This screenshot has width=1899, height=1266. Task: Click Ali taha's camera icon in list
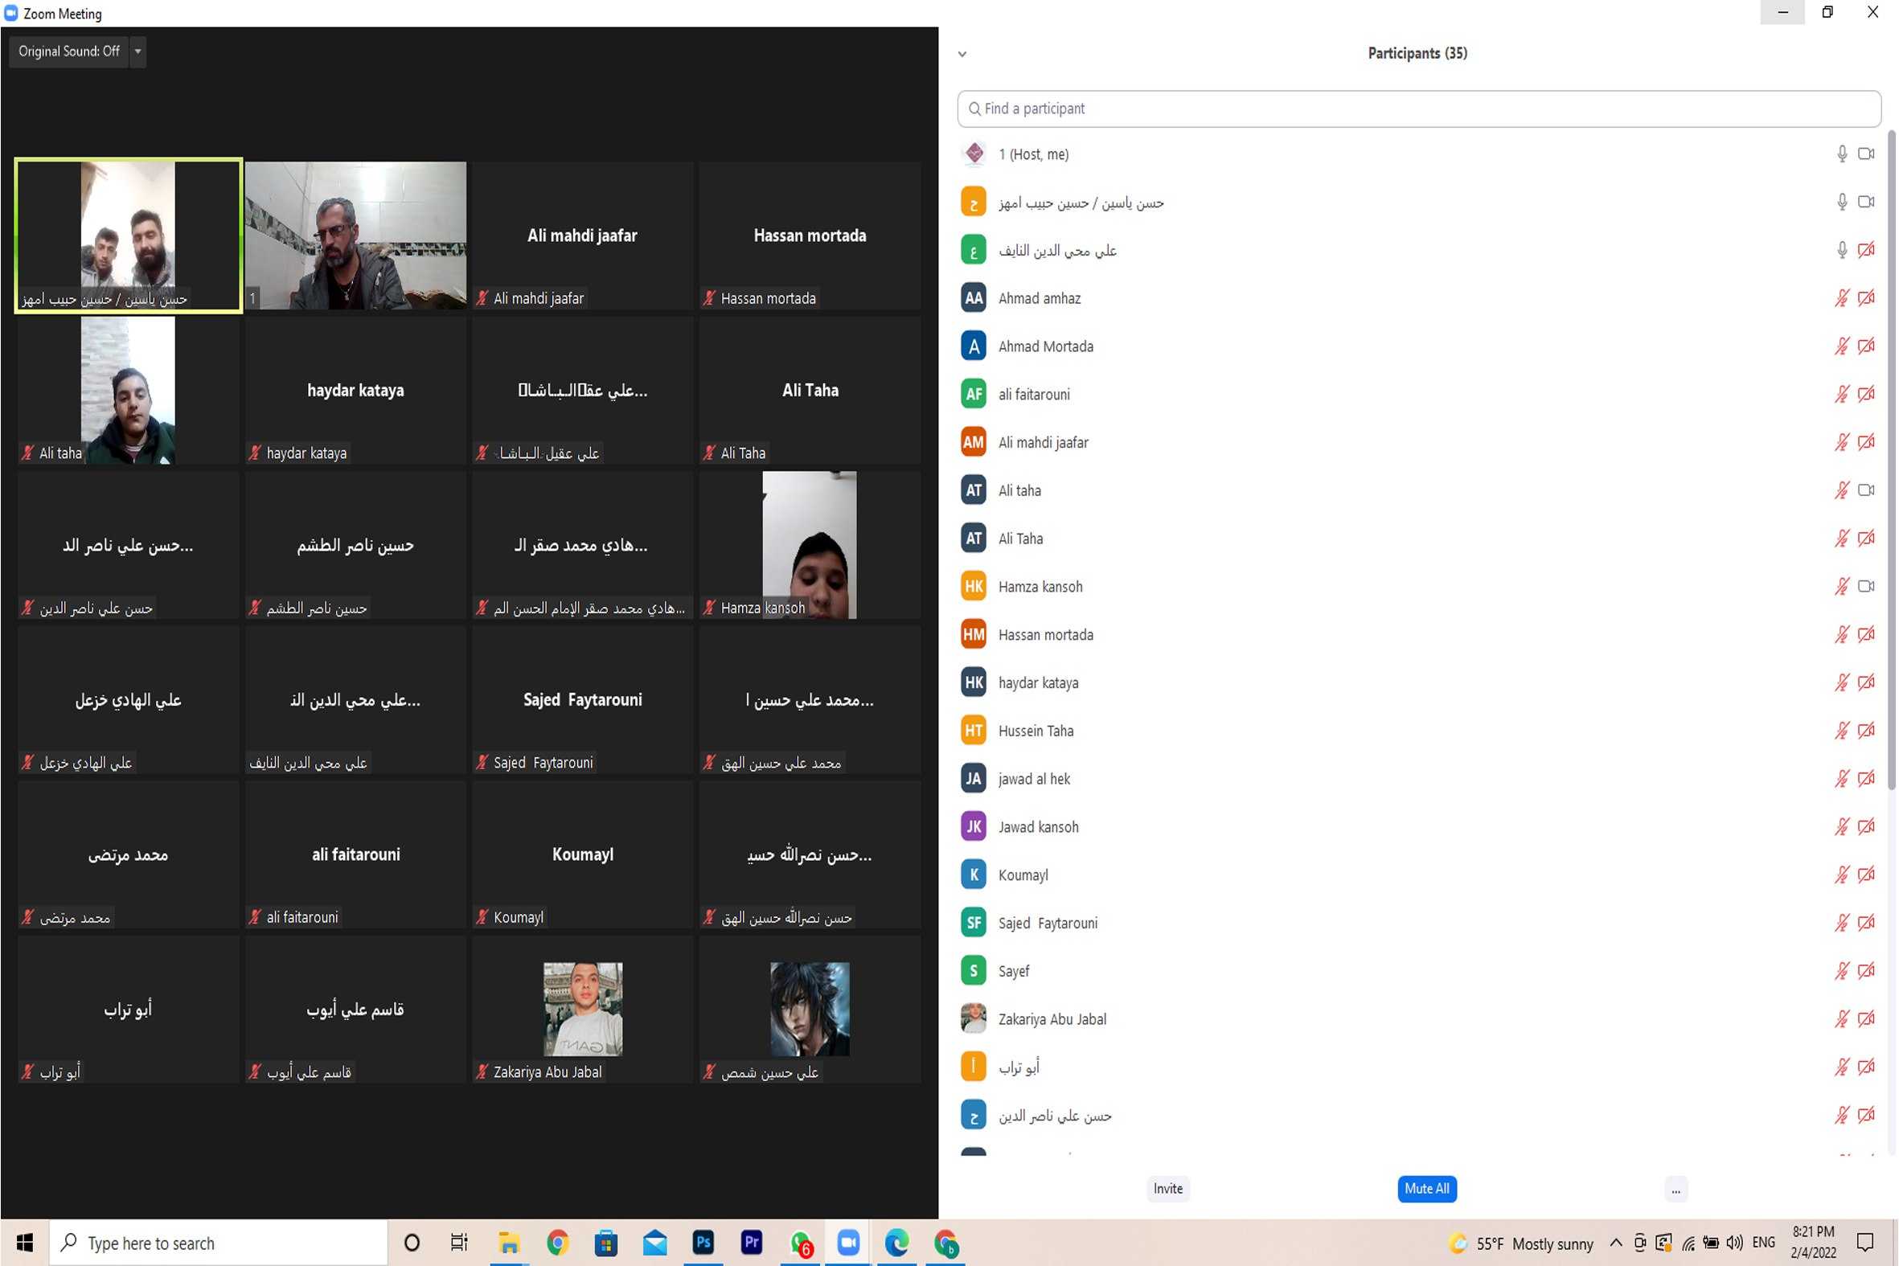pyautogui.click(x=1866, y=490)
